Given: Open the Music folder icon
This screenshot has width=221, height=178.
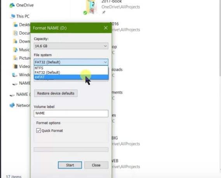Looking at the screenshot, I should point(15,50).
